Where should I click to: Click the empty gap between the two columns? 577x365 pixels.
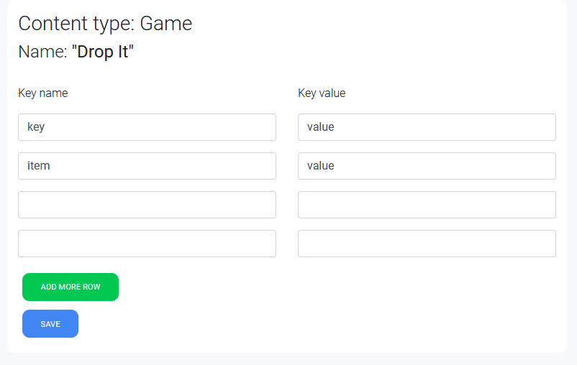[x=287, y=184]
